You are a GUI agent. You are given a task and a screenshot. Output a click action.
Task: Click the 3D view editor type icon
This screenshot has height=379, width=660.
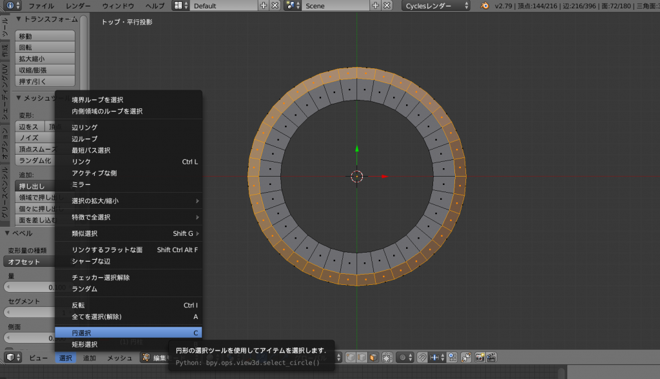[x=10, y=358]
